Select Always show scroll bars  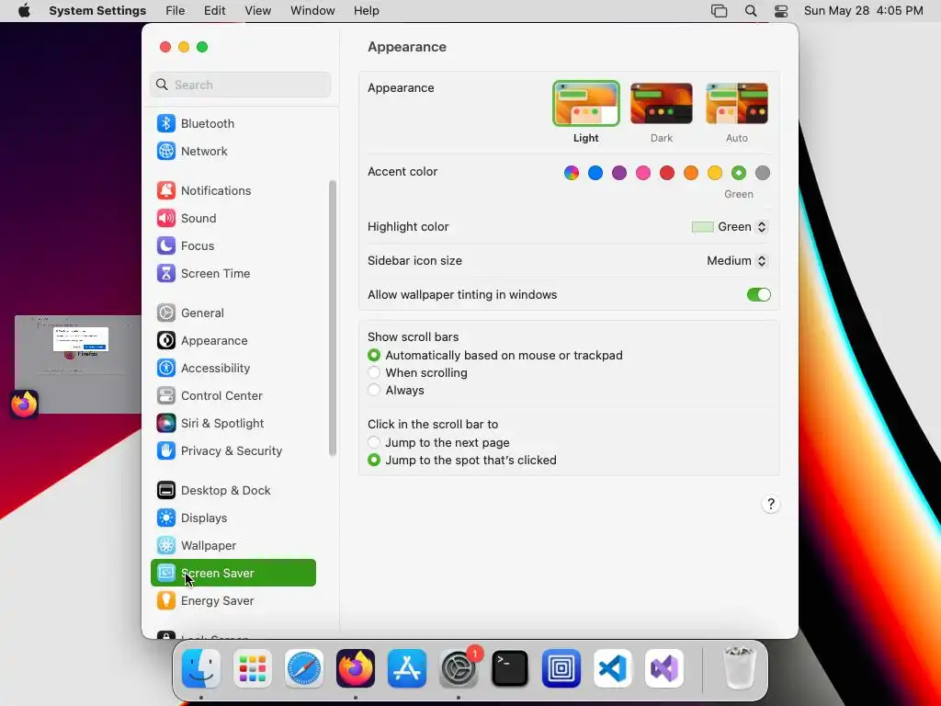pyautogui.click(x=374, y=390)
